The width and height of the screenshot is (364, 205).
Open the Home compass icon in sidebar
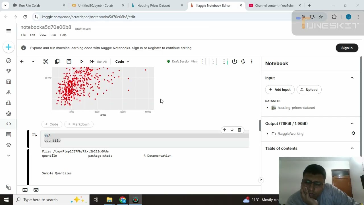click(9, 61)
